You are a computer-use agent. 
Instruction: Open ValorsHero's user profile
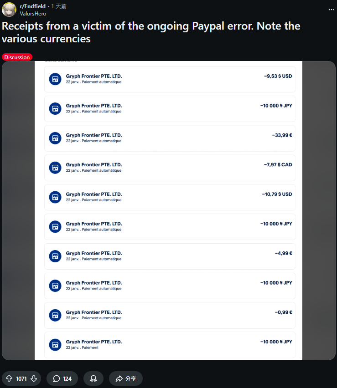click(x=33, y=14)
